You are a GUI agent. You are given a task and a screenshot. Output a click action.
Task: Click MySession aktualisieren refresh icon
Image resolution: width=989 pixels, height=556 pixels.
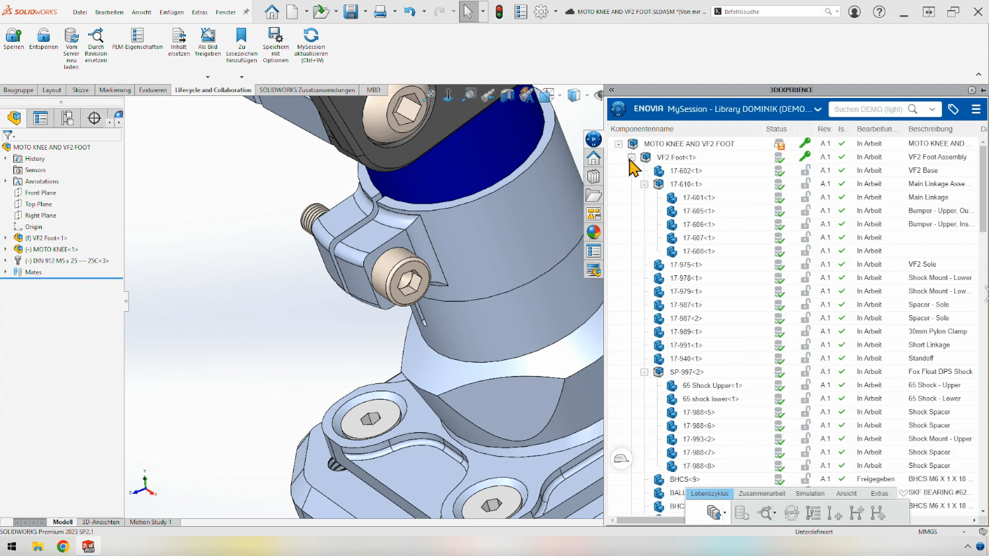click(x=310, y=35)
